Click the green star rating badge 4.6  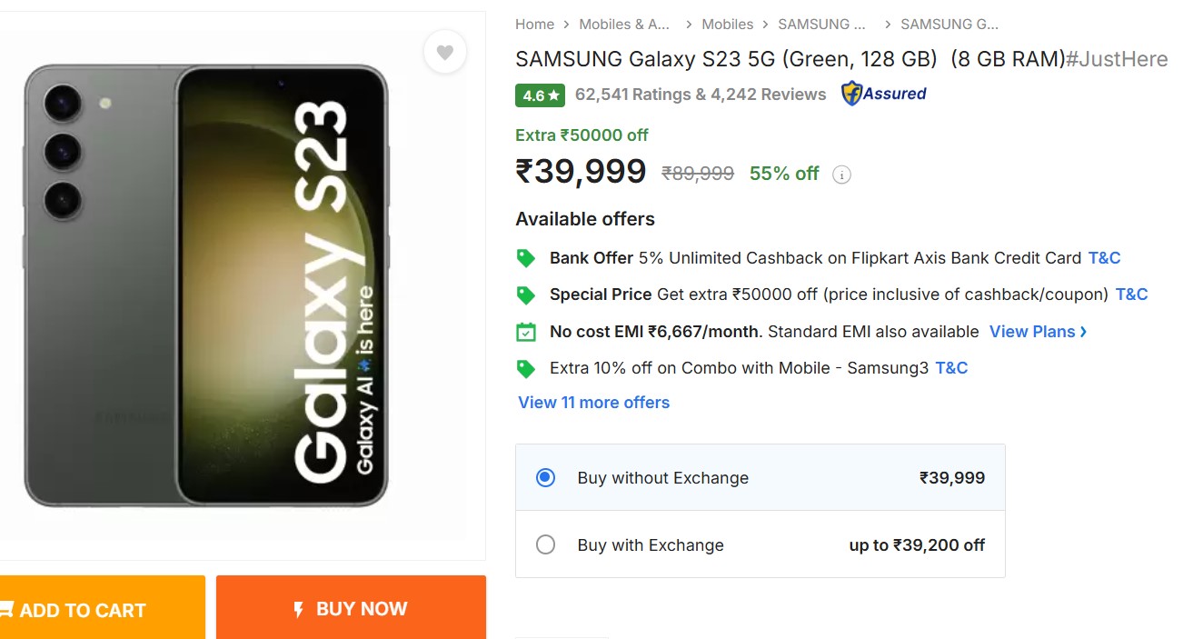pyautogui.click(x=540, y=95)
